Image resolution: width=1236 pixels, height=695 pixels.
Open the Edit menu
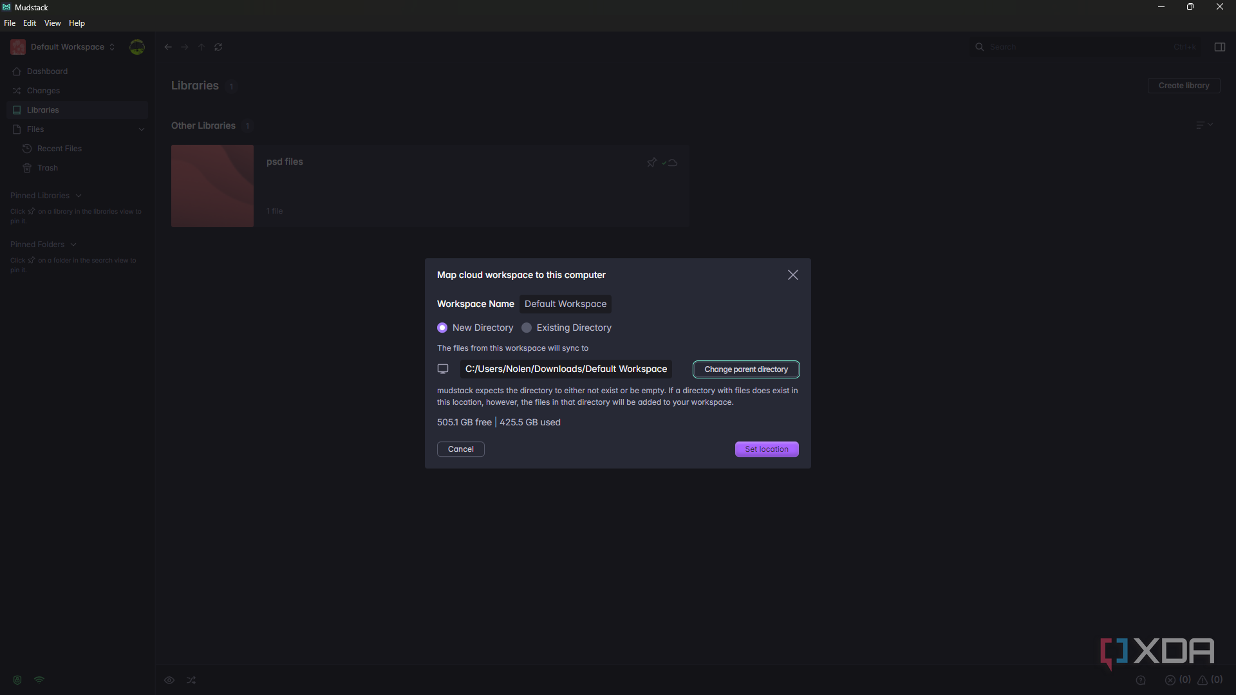point(30,23)
